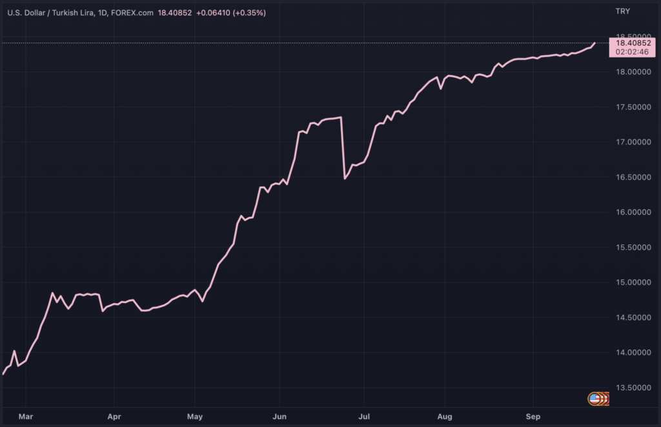661x427 pixels.
Task: Click the 15.00000 price scale label
Action: click(x=633, y=283)
